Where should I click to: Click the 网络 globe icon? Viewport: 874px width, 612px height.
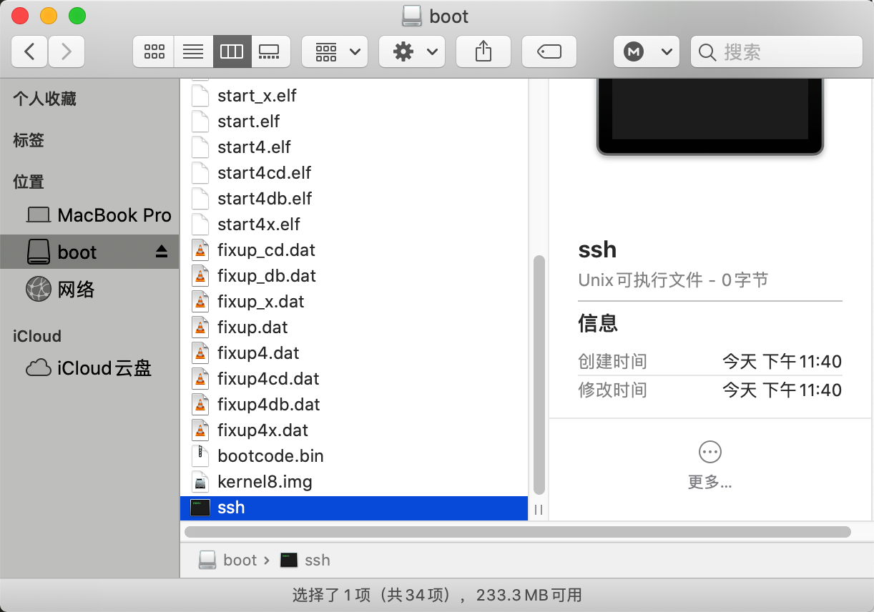click(39, 290)
